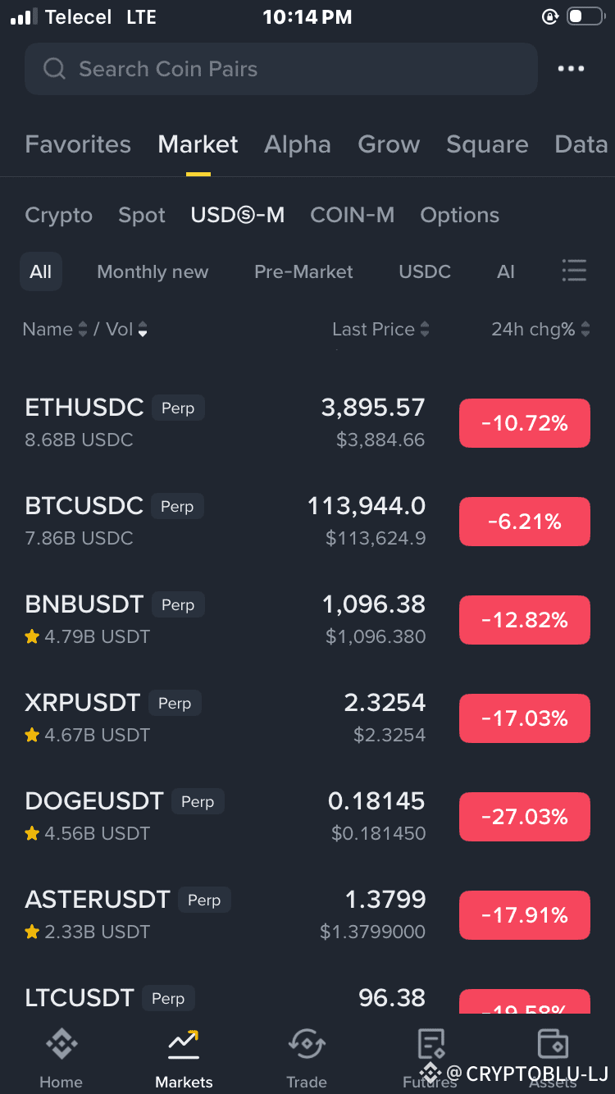Sort list by Name arrows

click(82, 330)
